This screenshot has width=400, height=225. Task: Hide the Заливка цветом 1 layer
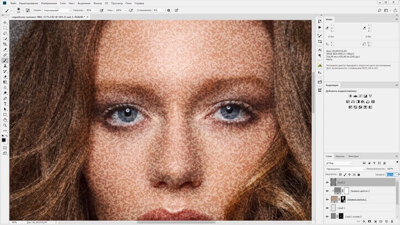click(x=327, y=199)
